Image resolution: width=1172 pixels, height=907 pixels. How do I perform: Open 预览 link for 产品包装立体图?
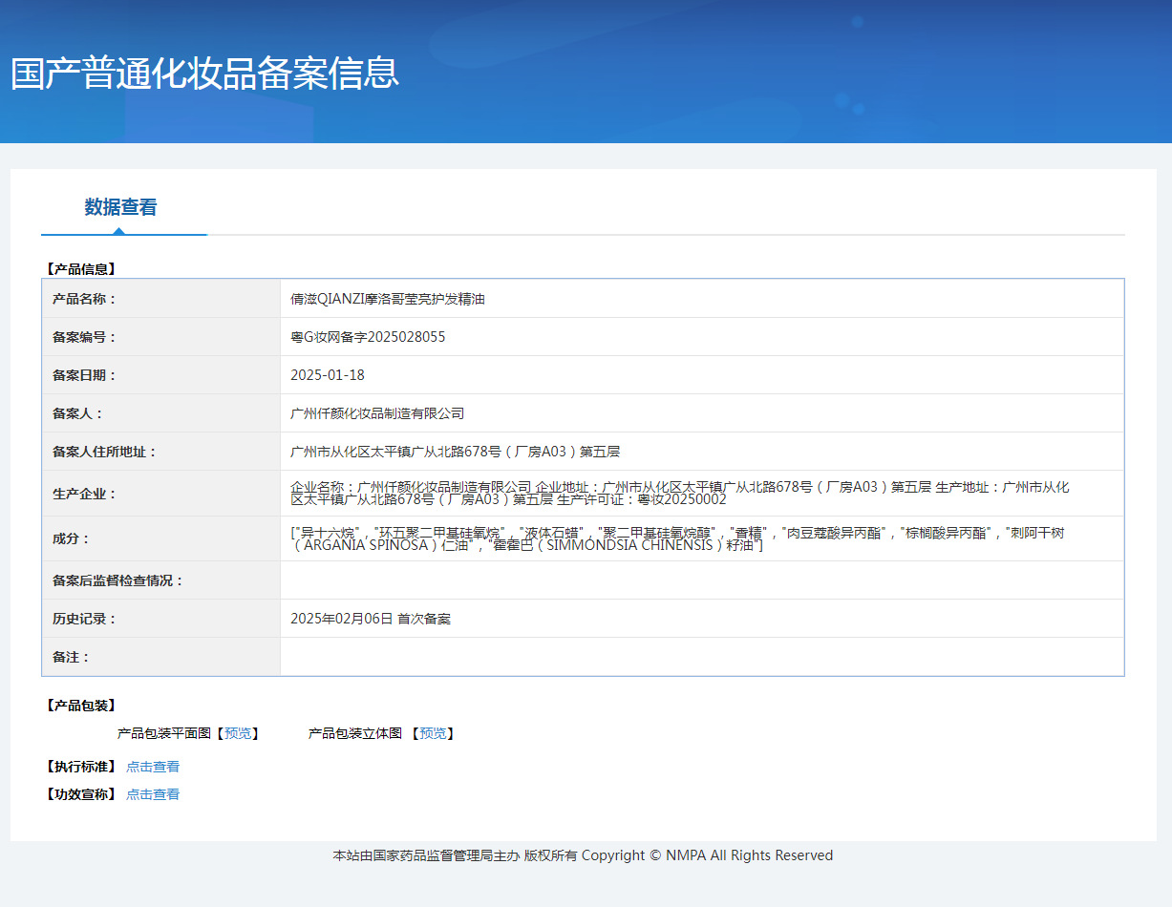click(x=433, y=733)
